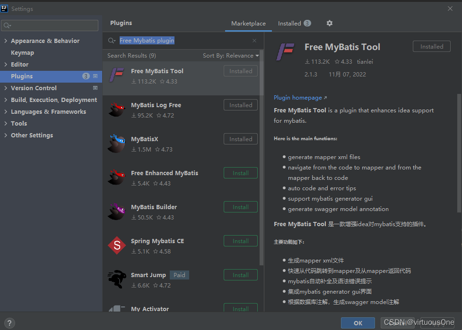Click the plugins gear settings icon

point(330,23)
